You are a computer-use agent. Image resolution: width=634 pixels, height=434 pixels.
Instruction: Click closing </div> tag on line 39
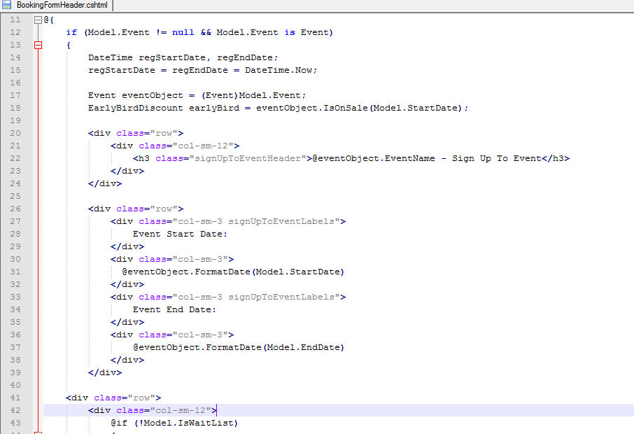coord(105,372)
